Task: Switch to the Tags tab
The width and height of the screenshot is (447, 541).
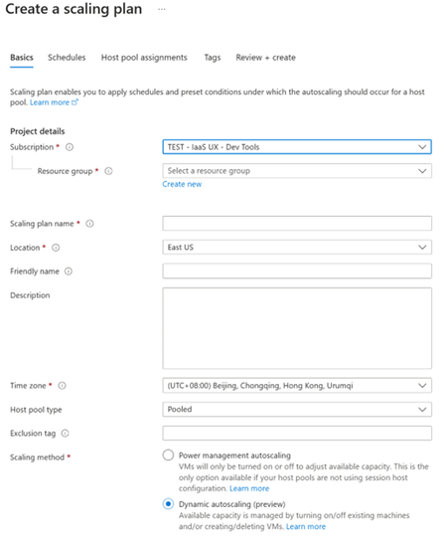Action: 213,58
